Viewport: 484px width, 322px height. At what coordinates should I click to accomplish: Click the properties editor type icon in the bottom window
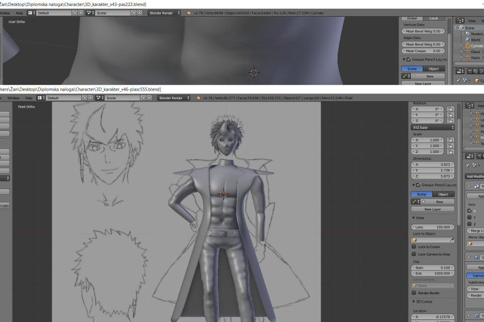469,156
